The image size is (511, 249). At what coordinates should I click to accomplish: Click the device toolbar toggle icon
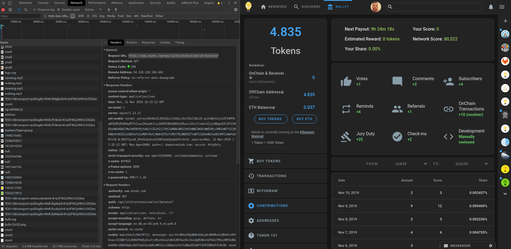click(x=10, y=3)
